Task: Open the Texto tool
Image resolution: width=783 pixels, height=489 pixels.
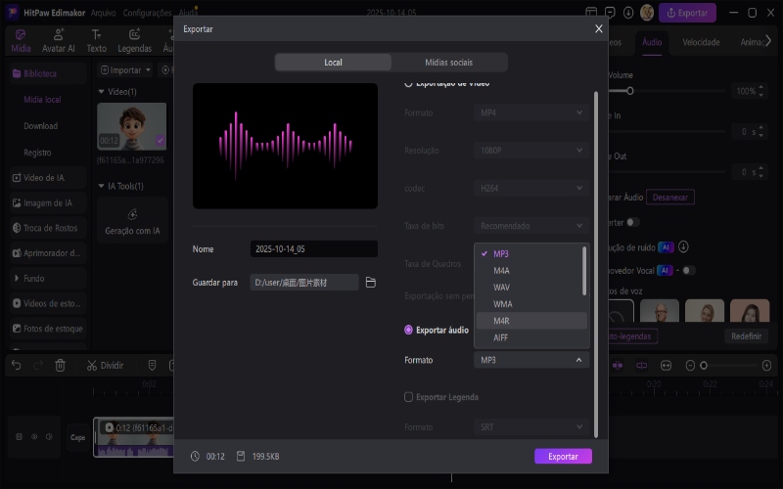Action: click(97, 40)
